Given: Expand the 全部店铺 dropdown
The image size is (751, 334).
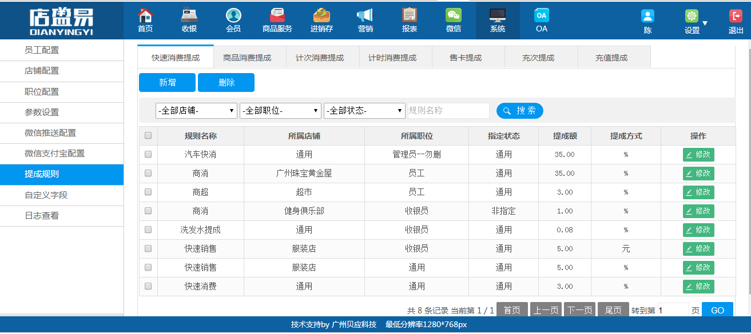Looking at the screenshot, I should click(196, 111).
